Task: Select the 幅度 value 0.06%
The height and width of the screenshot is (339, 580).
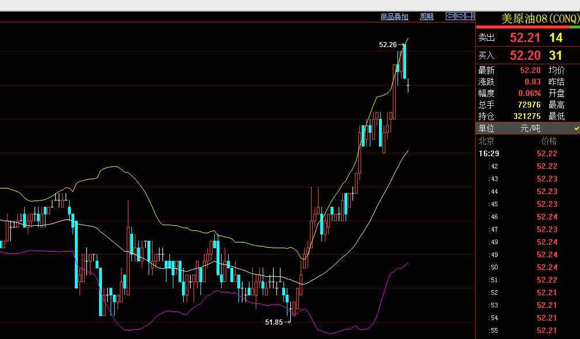Action: point(529,93)
